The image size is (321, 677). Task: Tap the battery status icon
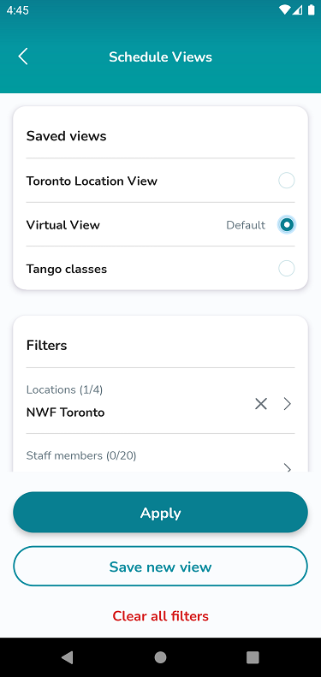[x=311, y=10]
